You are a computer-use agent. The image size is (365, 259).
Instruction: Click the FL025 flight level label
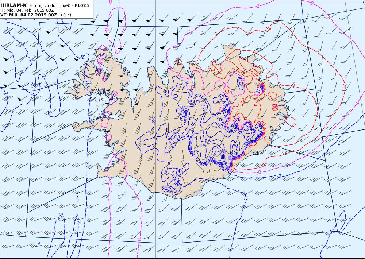coord(82,5)
